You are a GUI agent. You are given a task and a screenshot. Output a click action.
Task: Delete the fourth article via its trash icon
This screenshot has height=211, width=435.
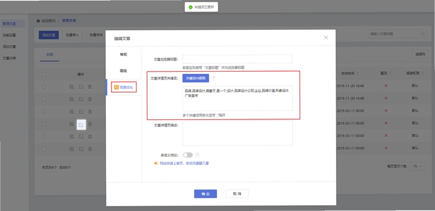90,124
